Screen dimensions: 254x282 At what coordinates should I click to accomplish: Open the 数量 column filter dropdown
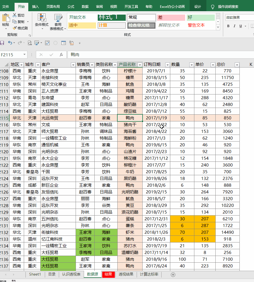pyautogui.click(x=192, y=65)
